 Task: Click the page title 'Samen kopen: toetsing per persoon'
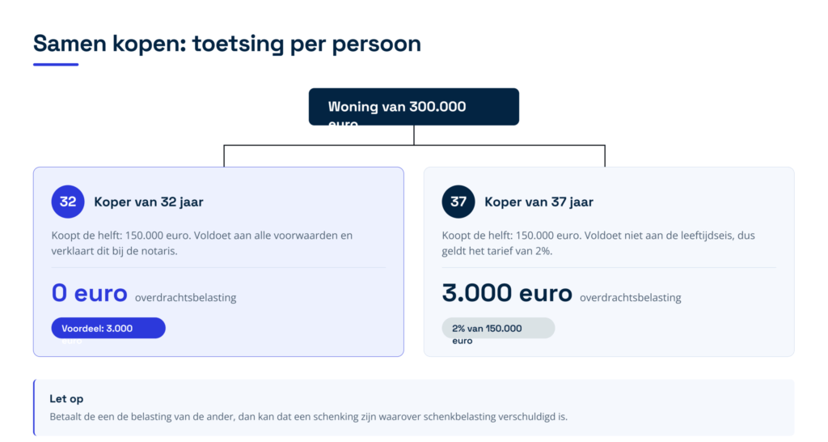[227, 44]
